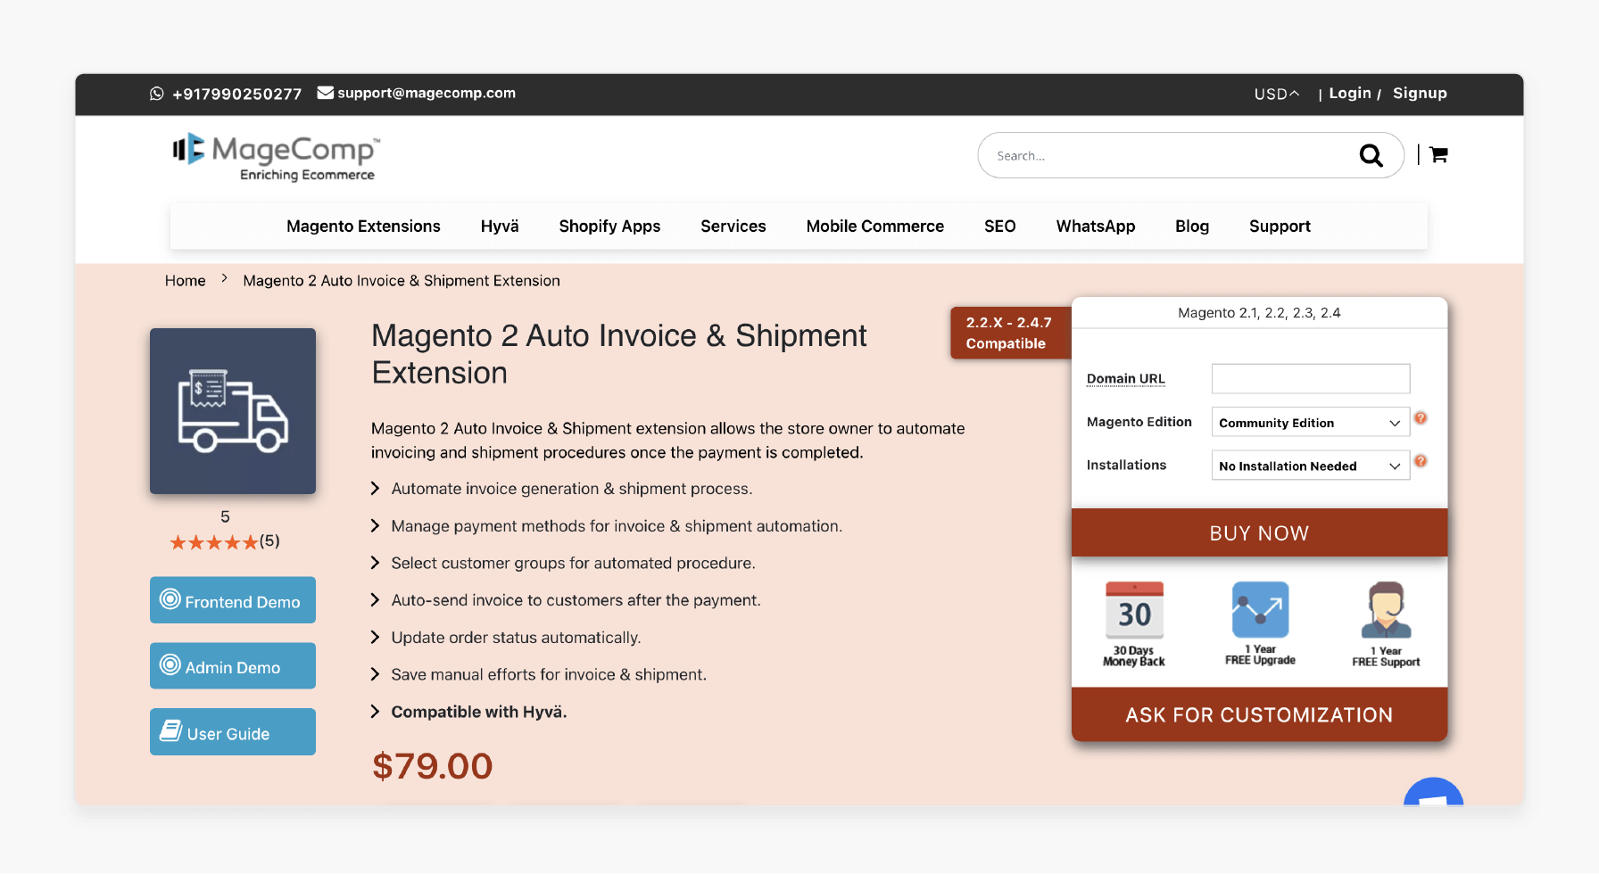Click the search magnifier icon

tap(1371, 156)
